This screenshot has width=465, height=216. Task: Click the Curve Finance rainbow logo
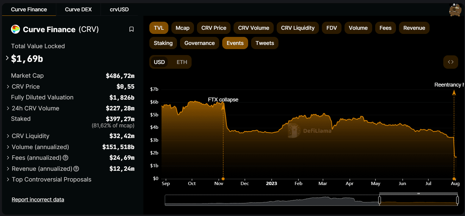coord(15,29)
